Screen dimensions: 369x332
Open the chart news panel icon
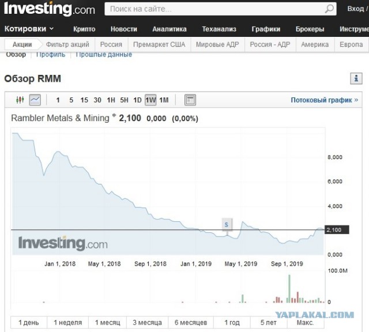[x=190, y=100]
